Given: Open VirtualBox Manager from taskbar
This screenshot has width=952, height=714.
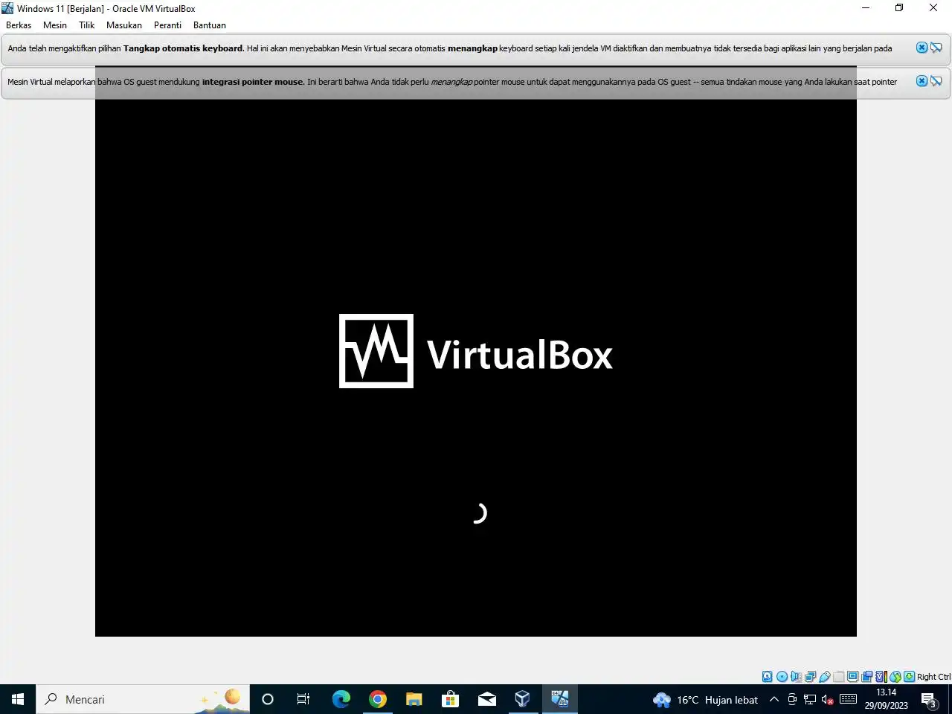Looking at the screenshot, I should coord(523,699).
